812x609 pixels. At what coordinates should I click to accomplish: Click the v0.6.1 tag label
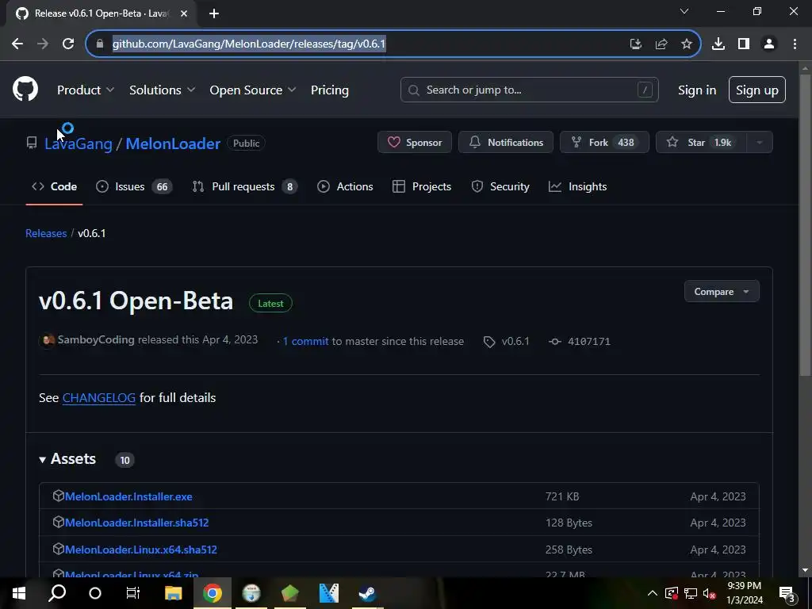coord(507,341)
